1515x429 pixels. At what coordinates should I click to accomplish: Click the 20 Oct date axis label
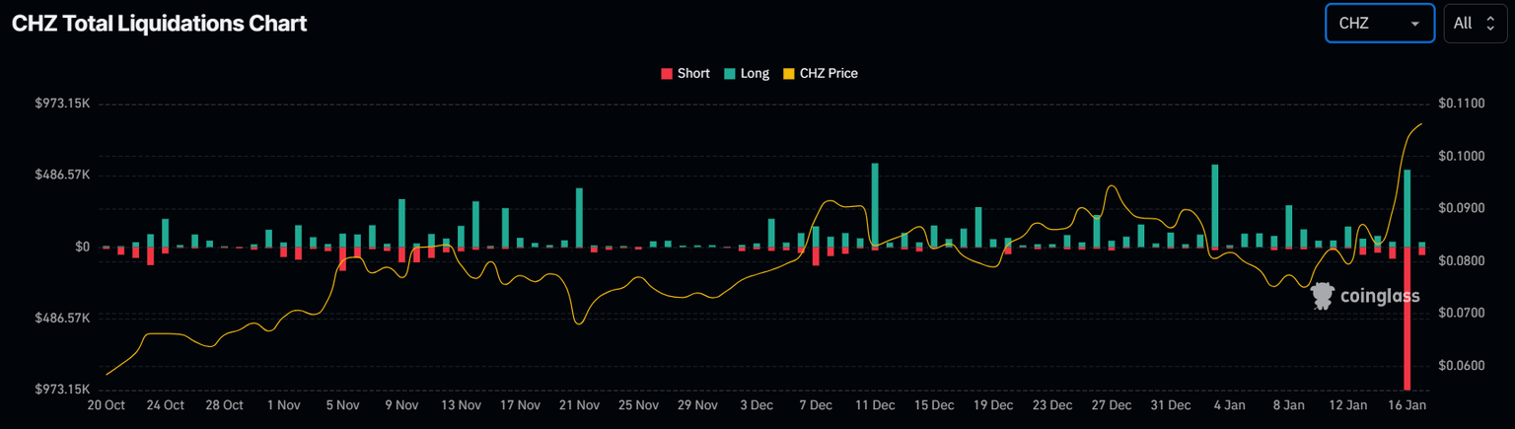tap(106, 405)
